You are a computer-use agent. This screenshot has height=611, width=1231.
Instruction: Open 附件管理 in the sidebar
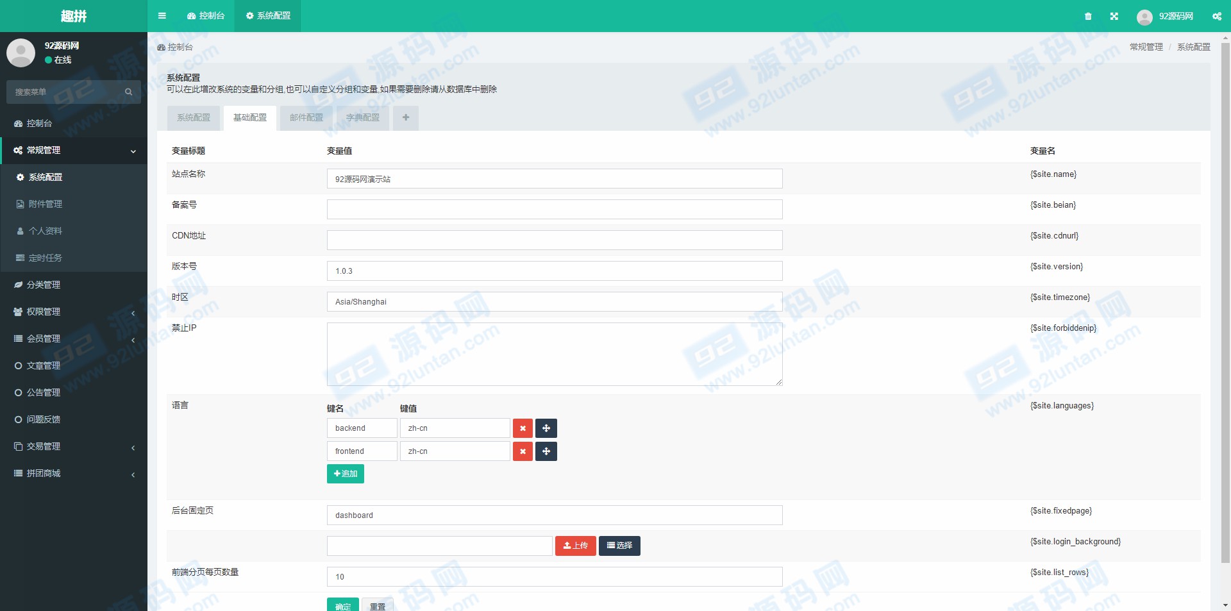(x=74, y=204)
